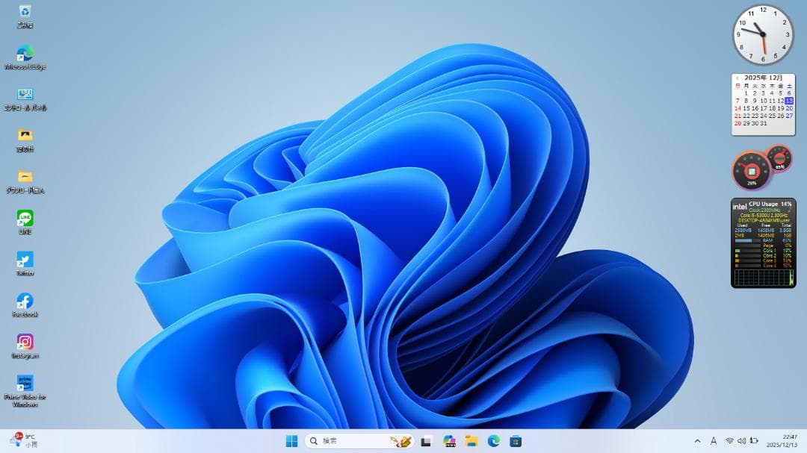Open the weather widget on the taskbar
The height and width of the screenshot is (453, 807).
pos(24,440)
